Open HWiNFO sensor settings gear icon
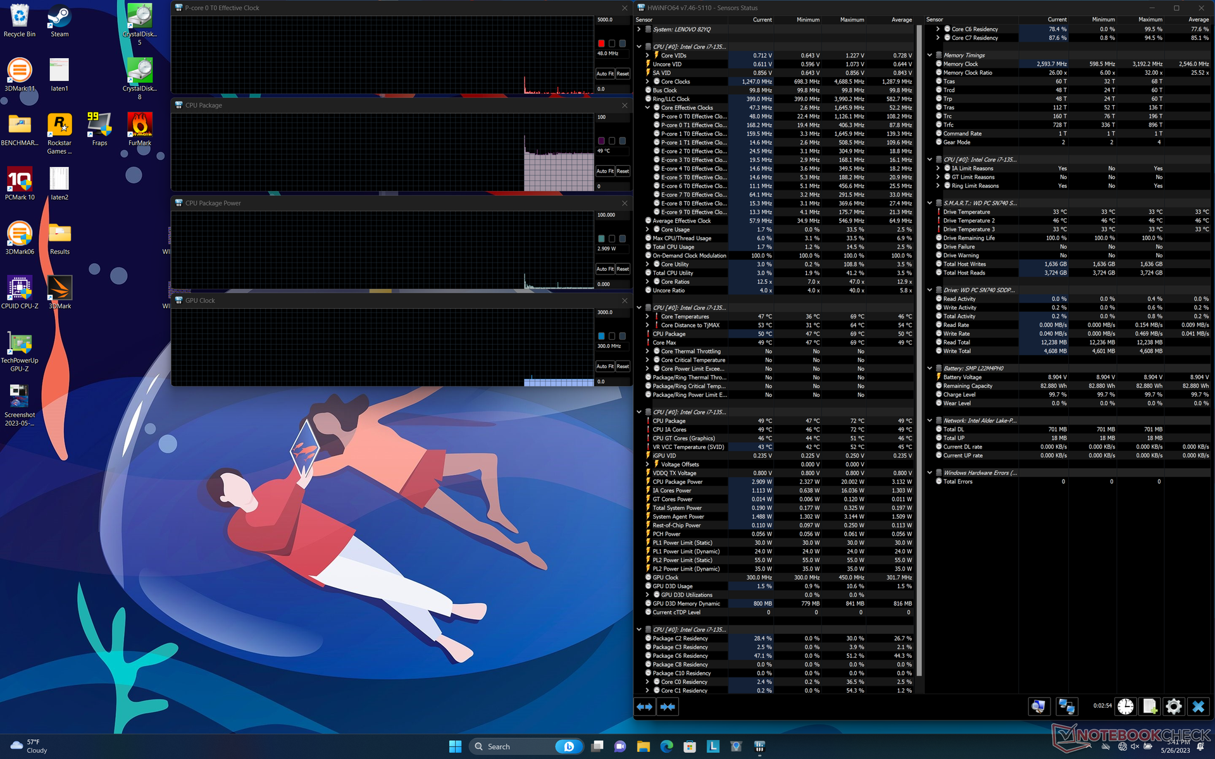Screen dimensions: 1215x759 [x=1173, y=707]
